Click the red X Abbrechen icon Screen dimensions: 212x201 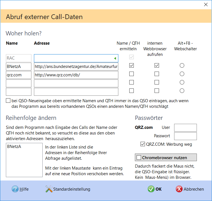point(179,189)
